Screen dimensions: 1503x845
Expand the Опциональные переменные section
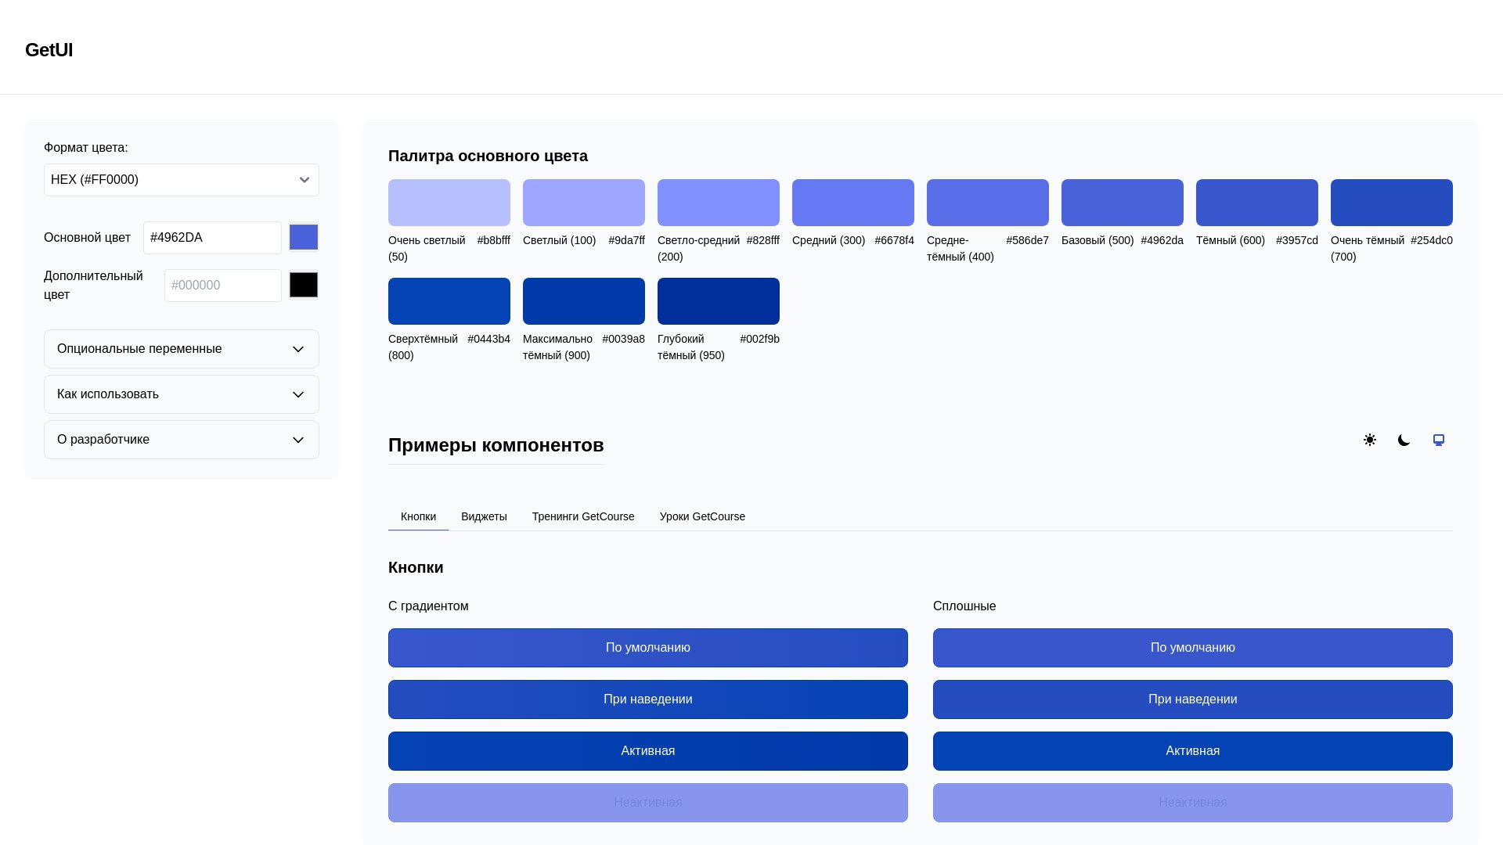[x=182, y=349]
